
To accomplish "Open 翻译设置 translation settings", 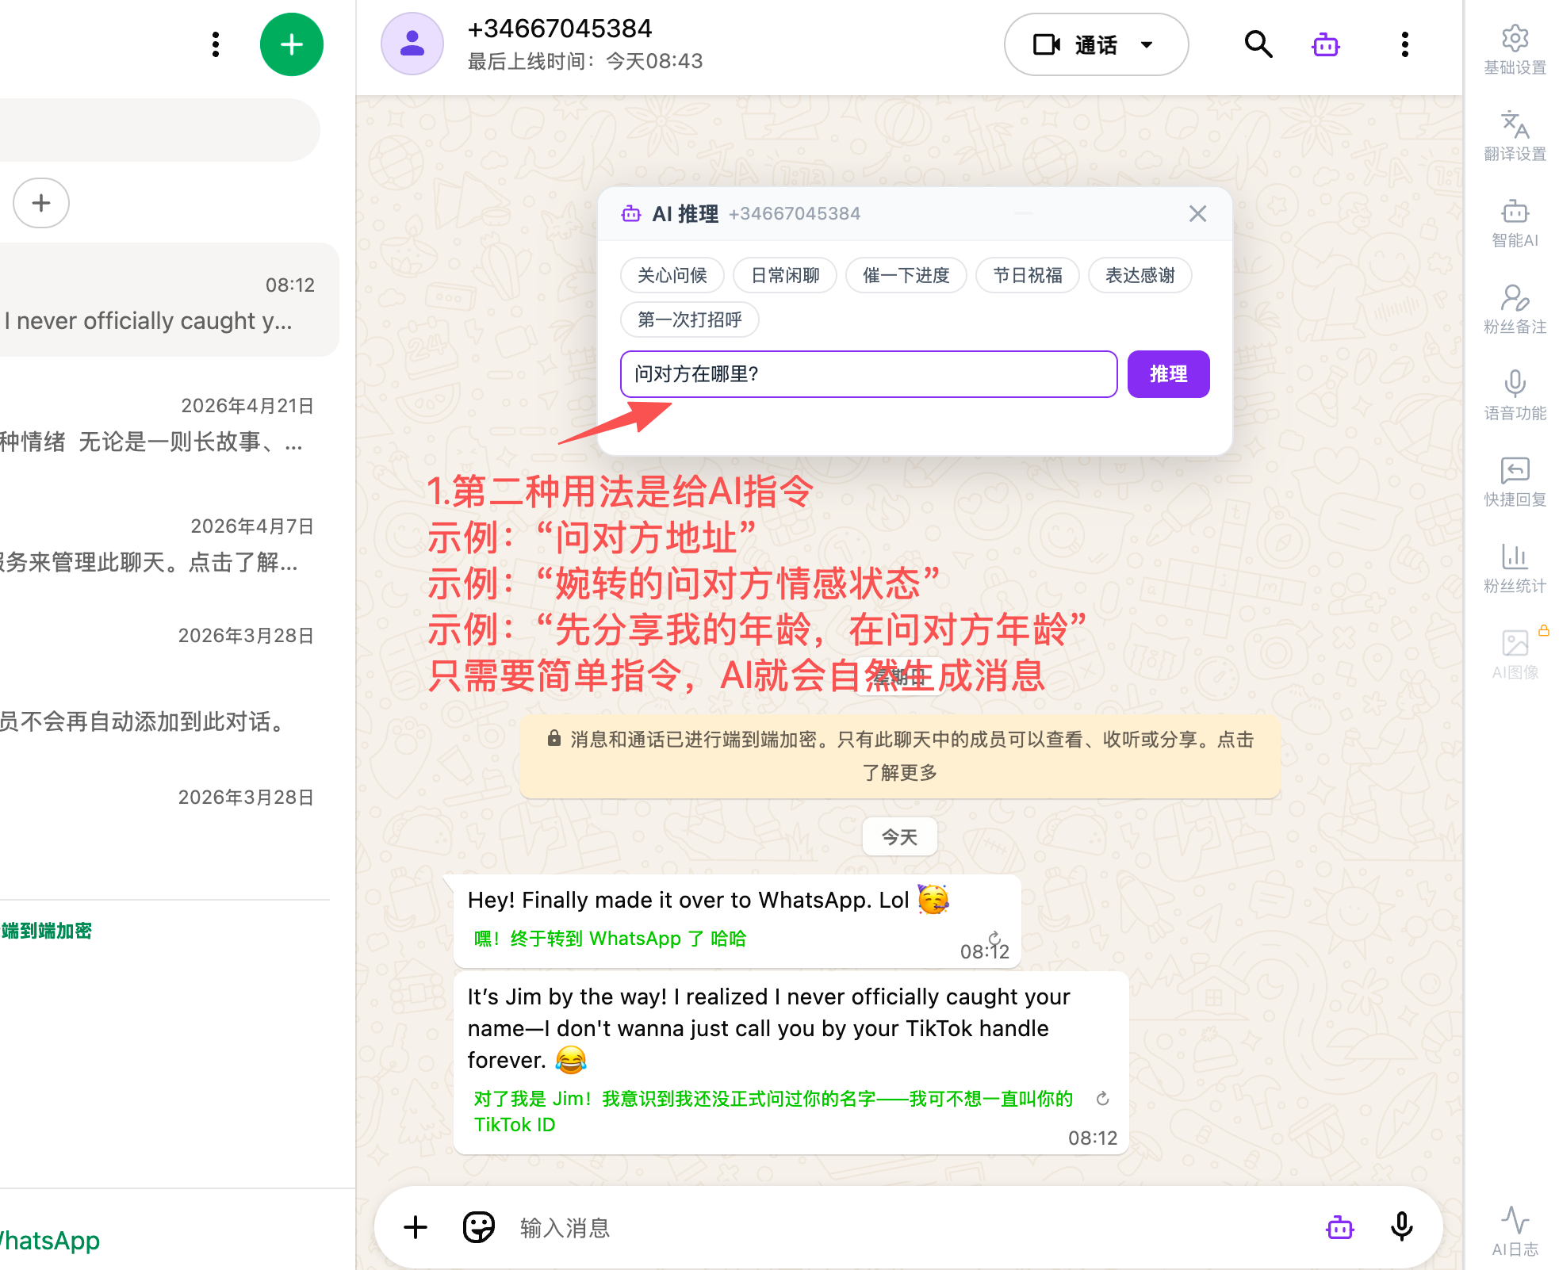I will point(1515,136).
